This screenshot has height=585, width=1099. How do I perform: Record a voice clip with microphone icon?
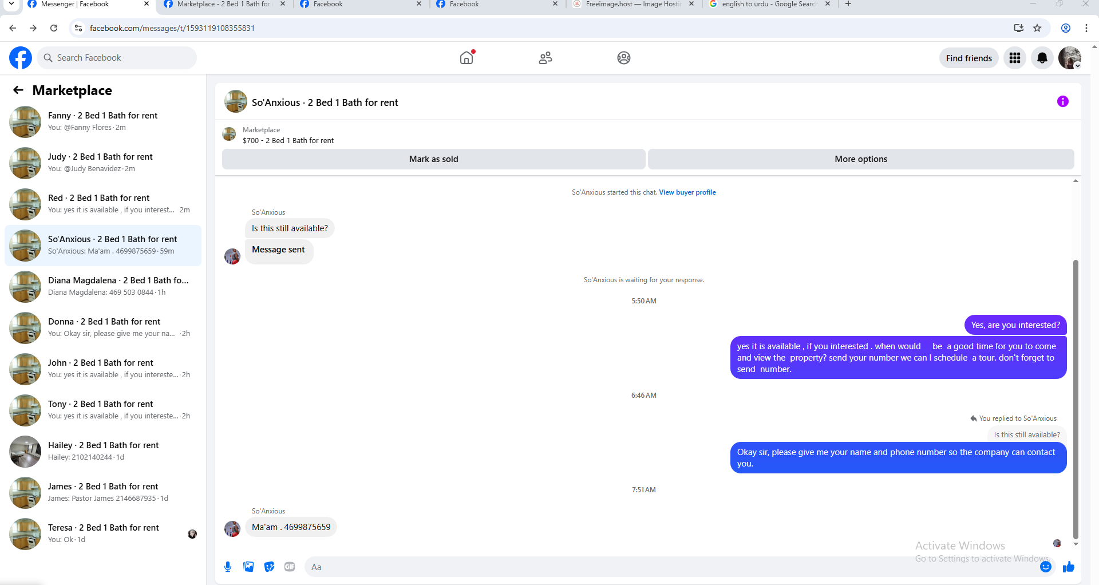point(228,567)
